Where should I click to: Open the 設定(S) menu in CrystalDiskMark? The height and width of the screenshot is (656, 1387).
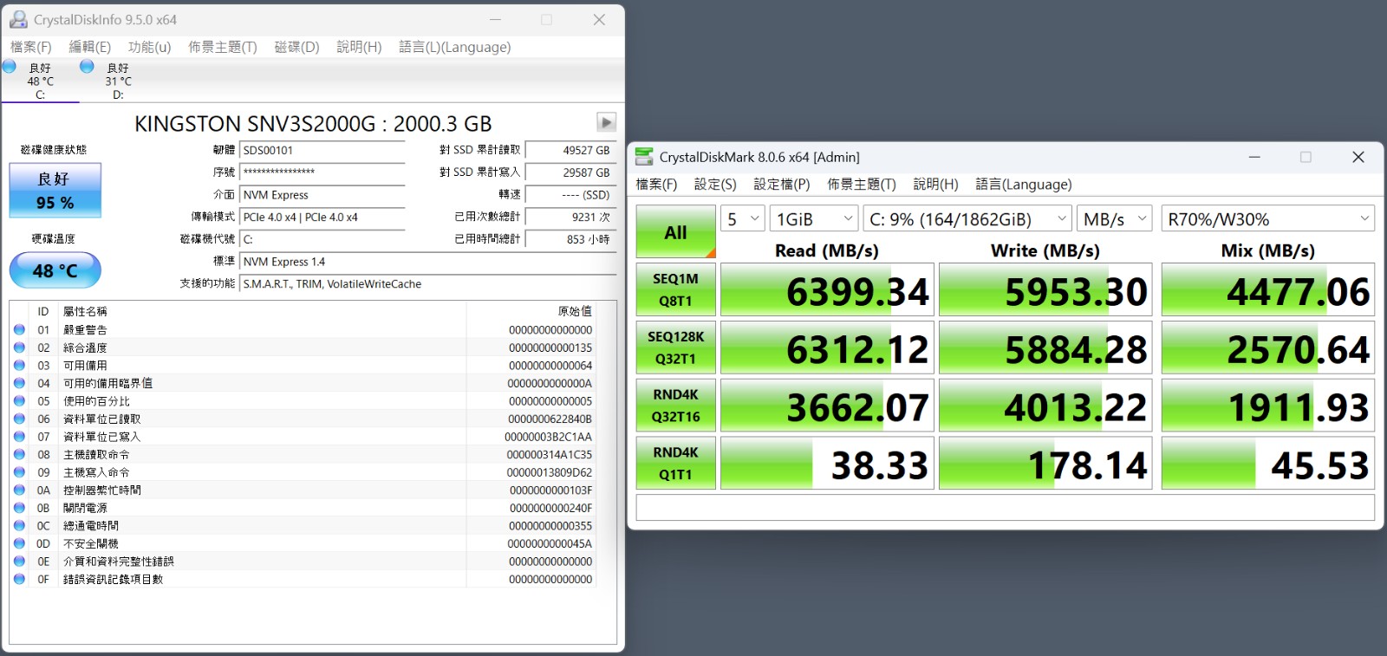715,184
